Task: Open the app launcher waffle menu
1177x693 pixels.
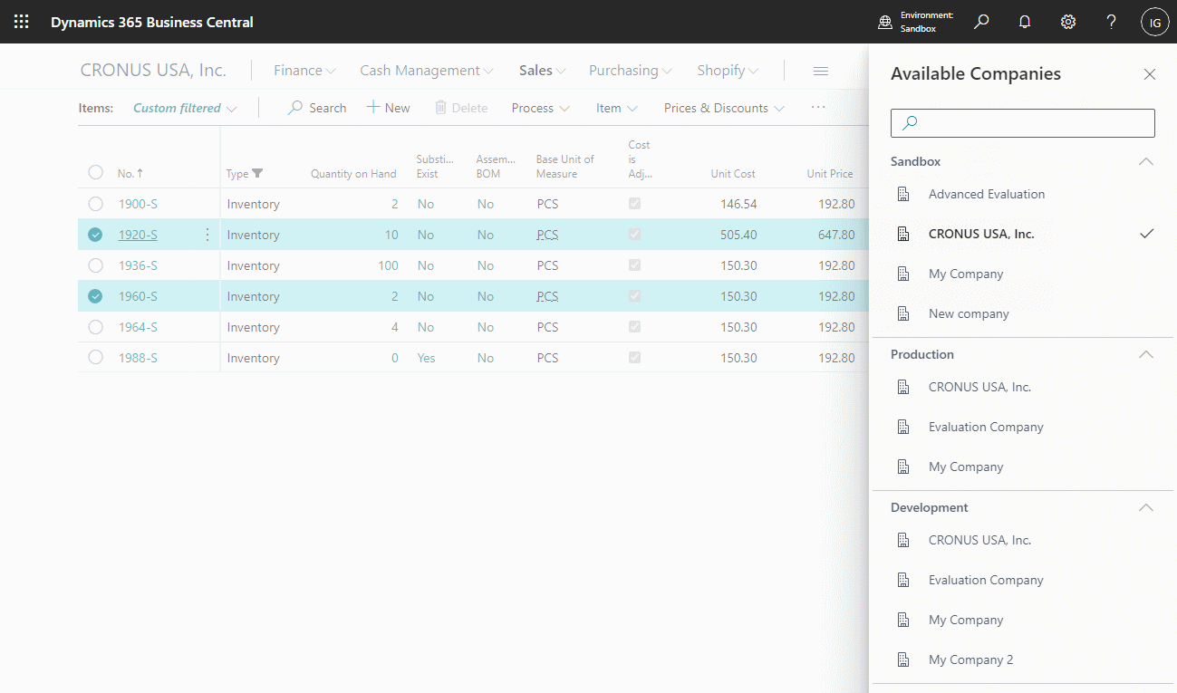Action: pyautogui.click(x=22, y=22)
